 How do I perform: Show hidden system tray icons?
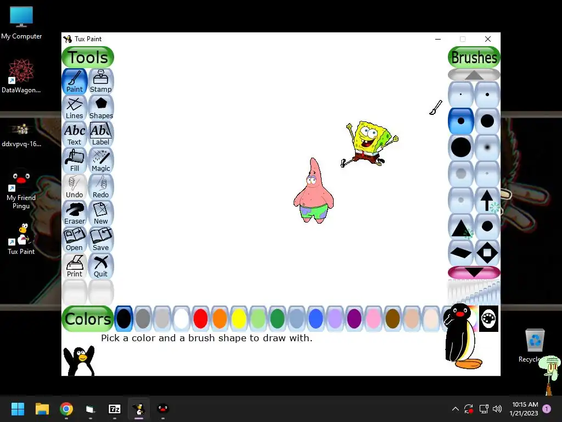click(x=455, y=409)
